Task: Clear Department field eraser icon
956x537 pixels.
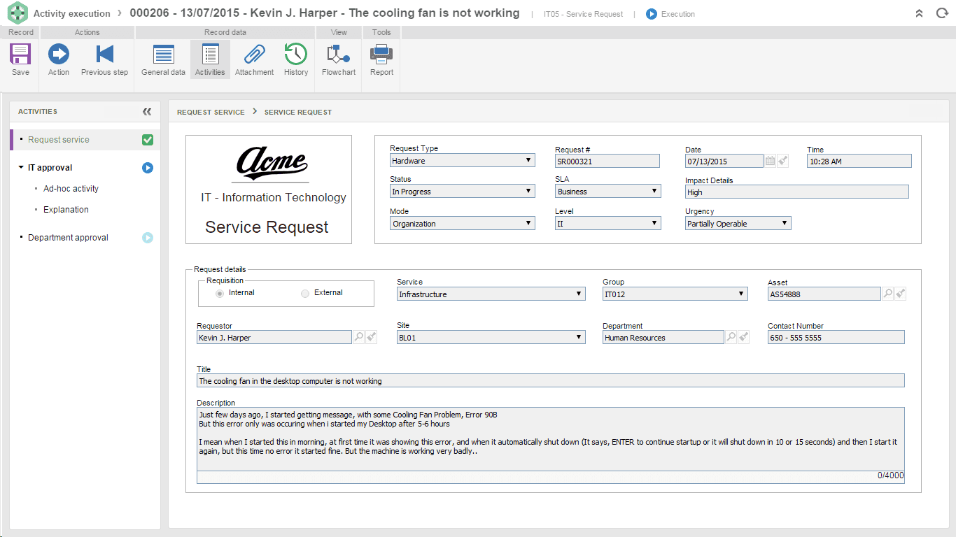Action: [x=744, y=337]
